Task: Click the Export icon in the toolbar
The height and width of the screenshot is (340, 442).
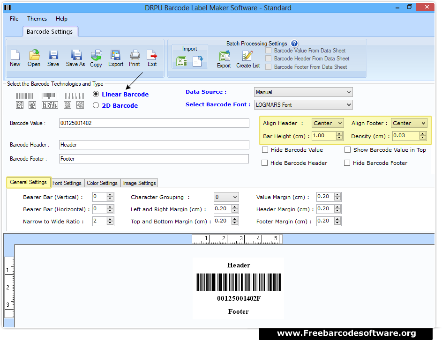Action: [116, 55]
